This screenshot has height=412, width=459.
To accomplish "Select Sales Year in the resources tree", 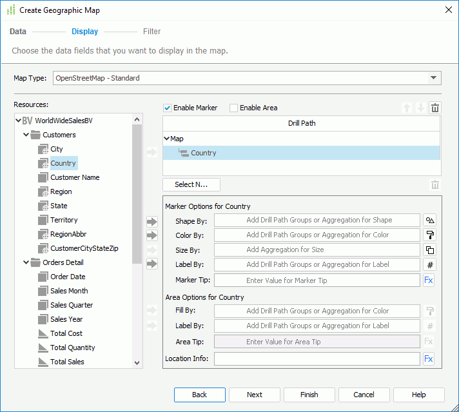I will [x=66, y=319].
